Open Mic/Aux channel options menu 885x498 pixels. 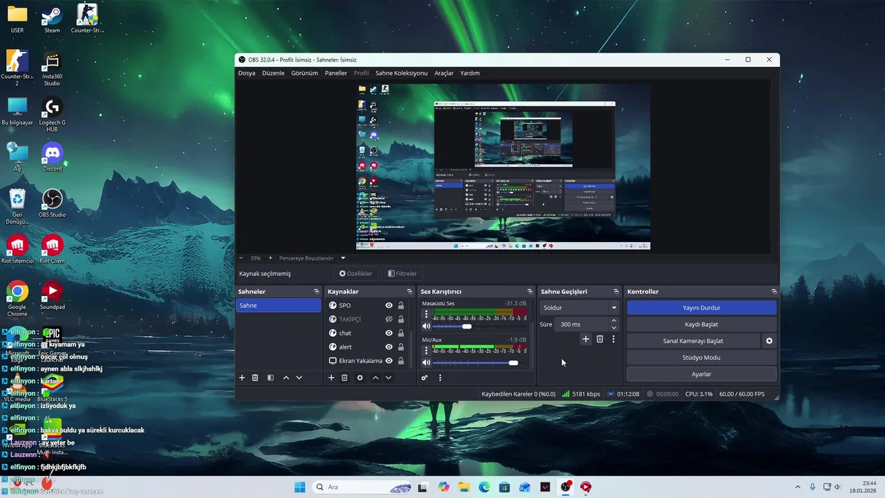coord(426,350)
